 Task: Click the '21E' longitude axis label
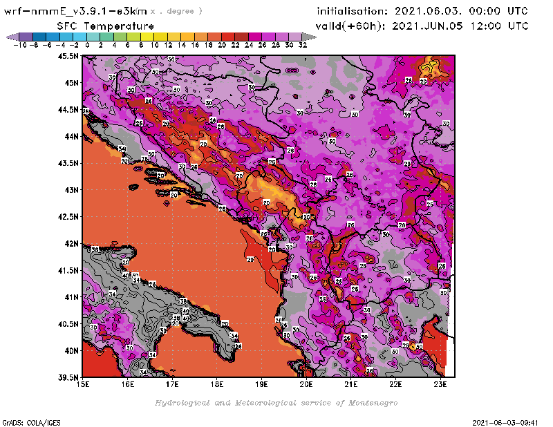click(x=351, y=384)
